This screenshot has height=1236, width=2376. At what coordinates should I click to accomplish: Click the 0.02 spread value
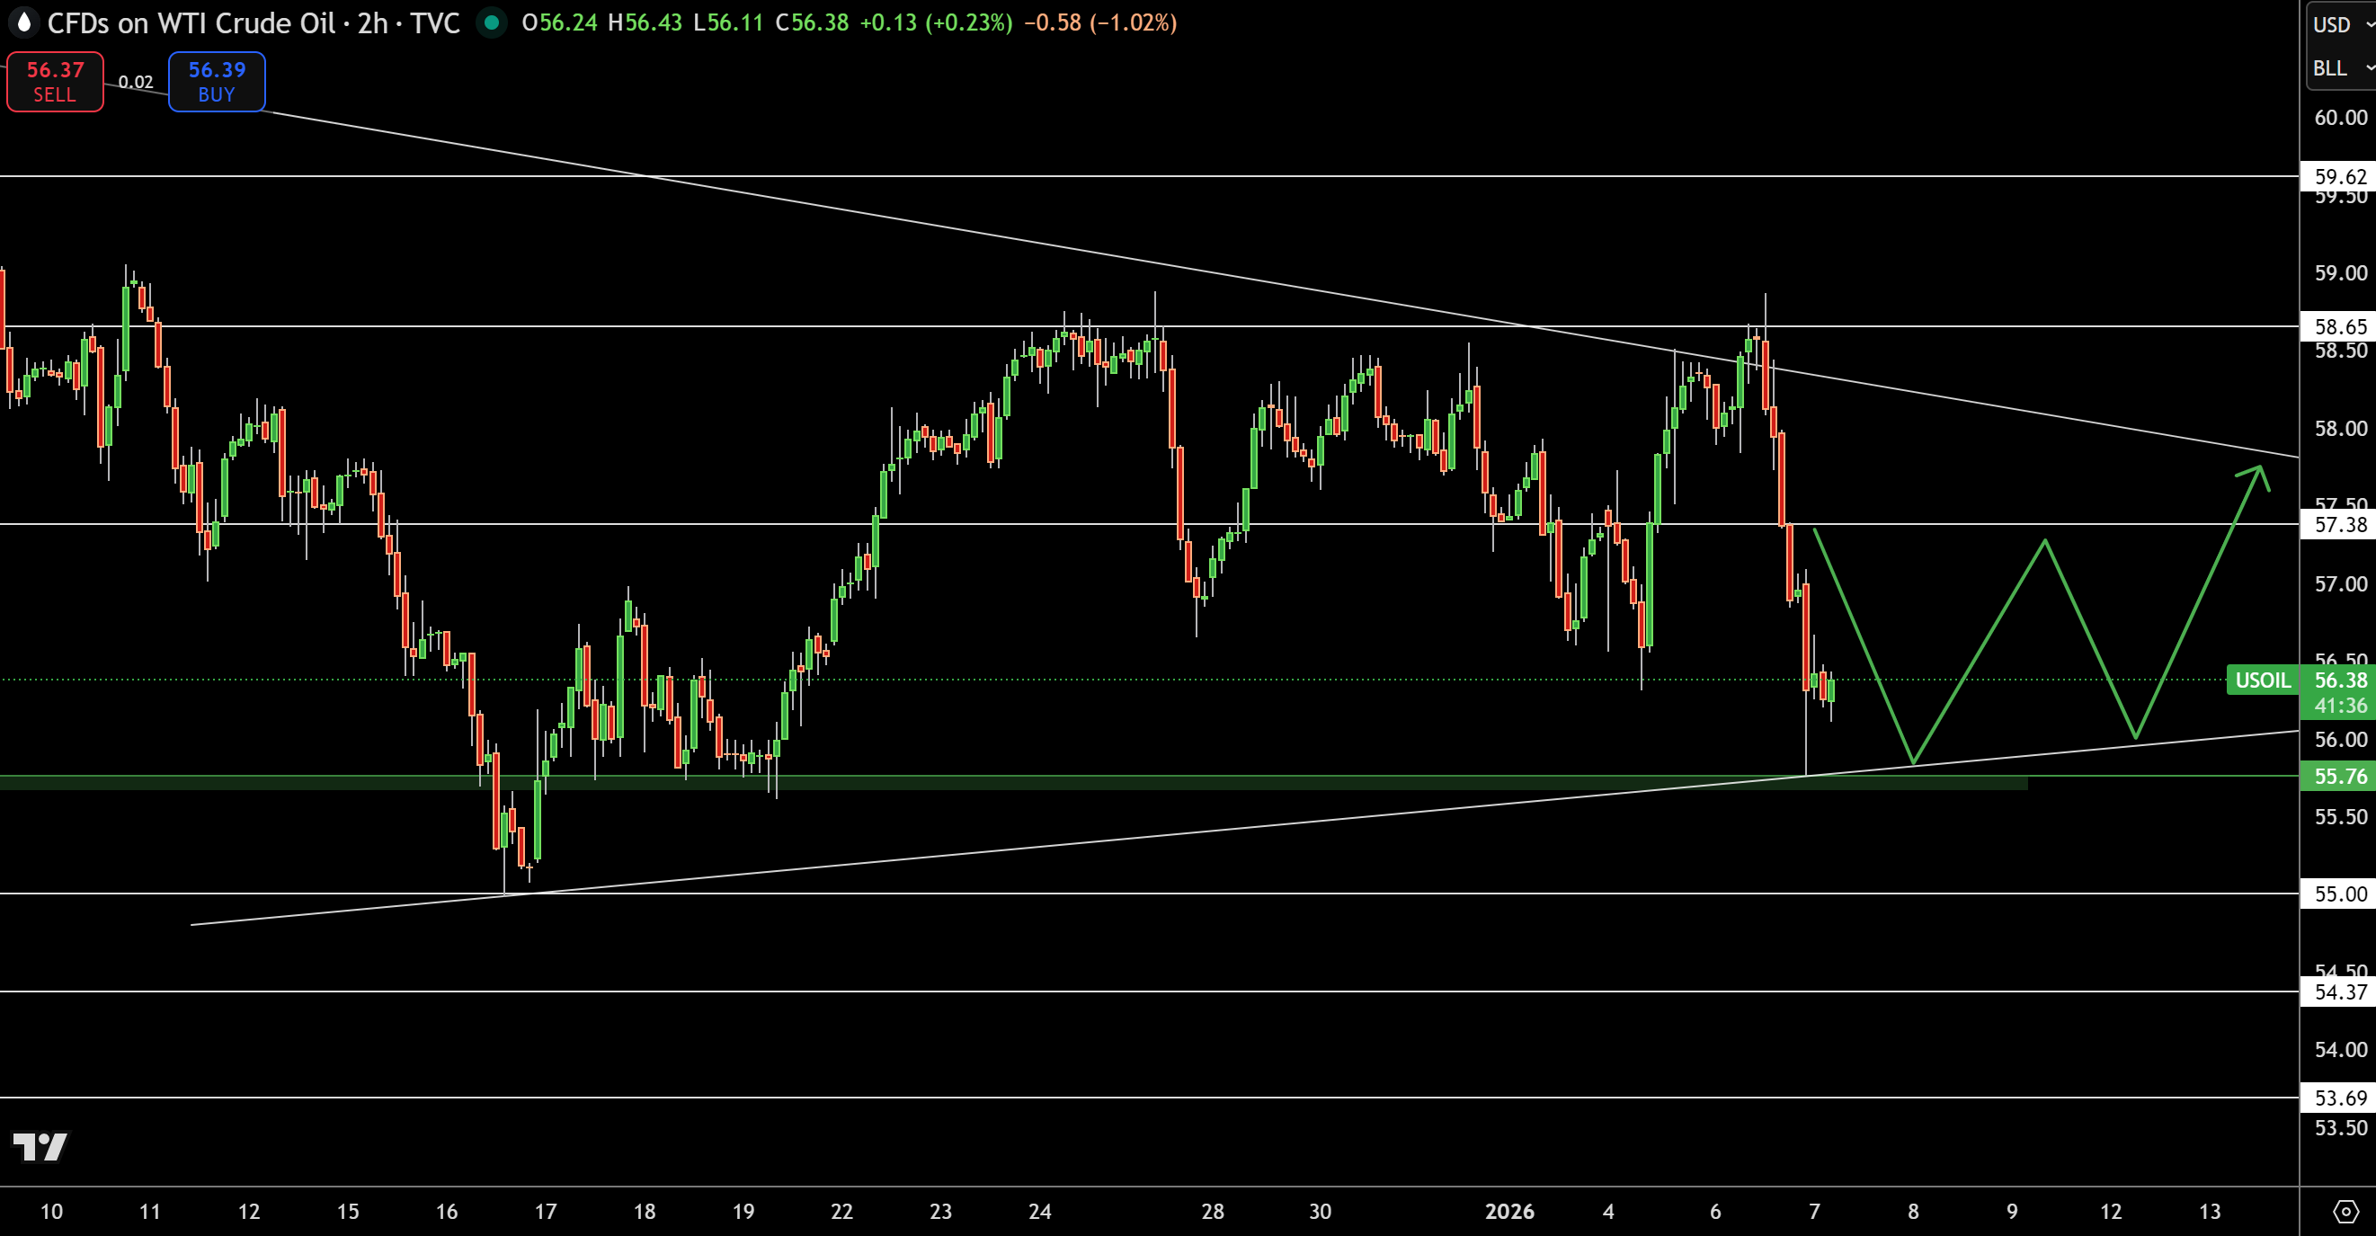click(x=137, y=81)
